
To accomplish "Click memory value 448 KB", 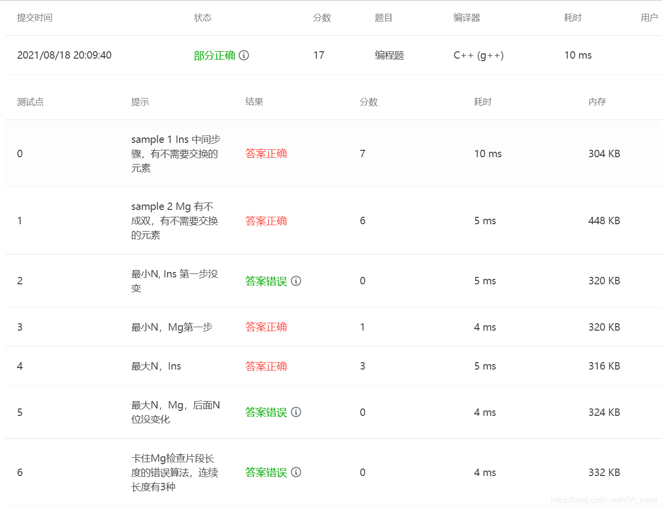I will [604, 221].
